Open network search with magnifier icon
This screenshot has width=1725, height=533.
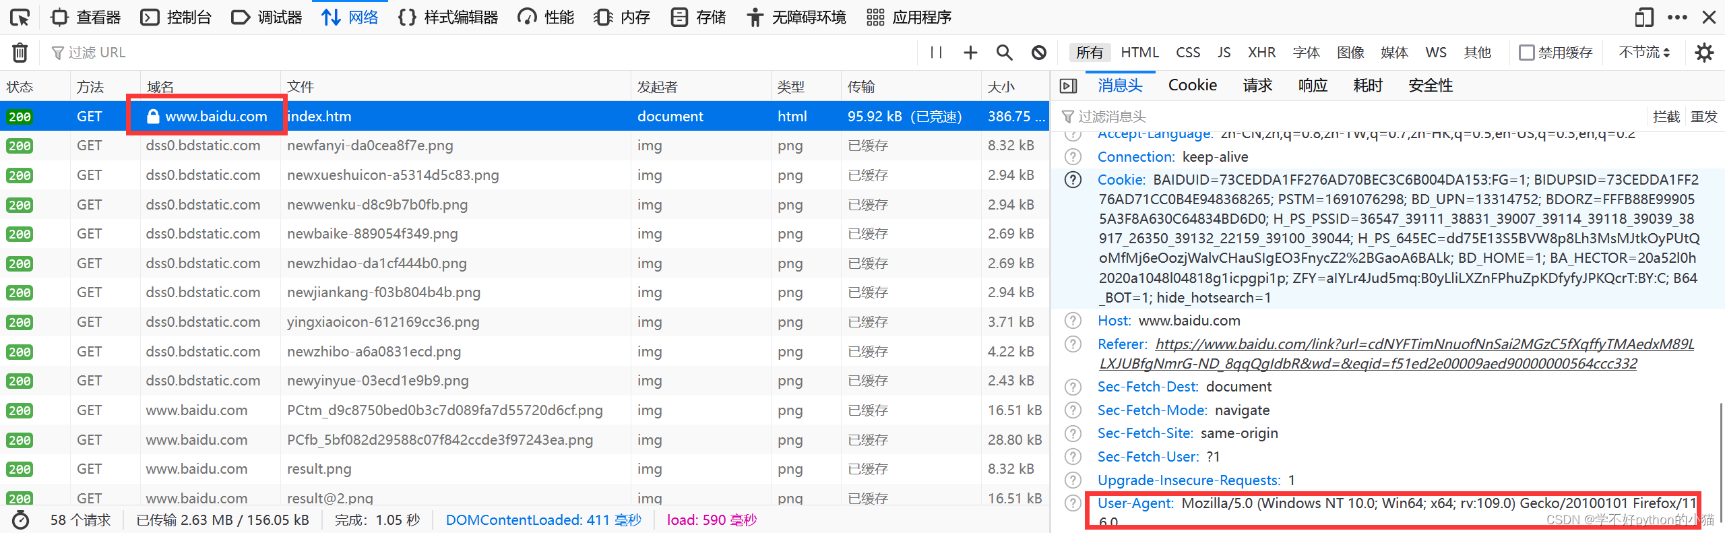coord(1004,53)
